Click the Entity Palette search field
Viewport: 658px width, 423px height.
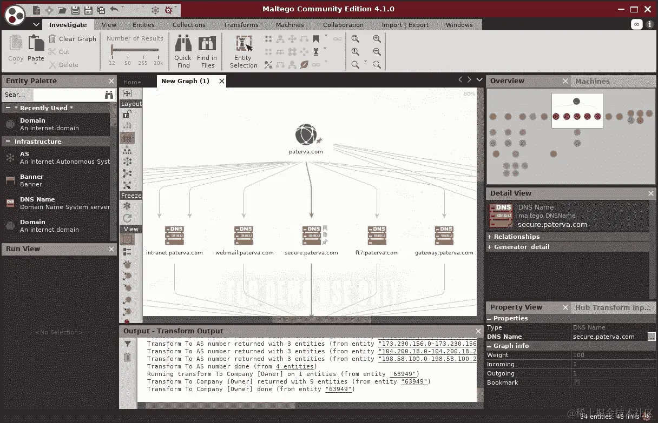click(68, 95)
